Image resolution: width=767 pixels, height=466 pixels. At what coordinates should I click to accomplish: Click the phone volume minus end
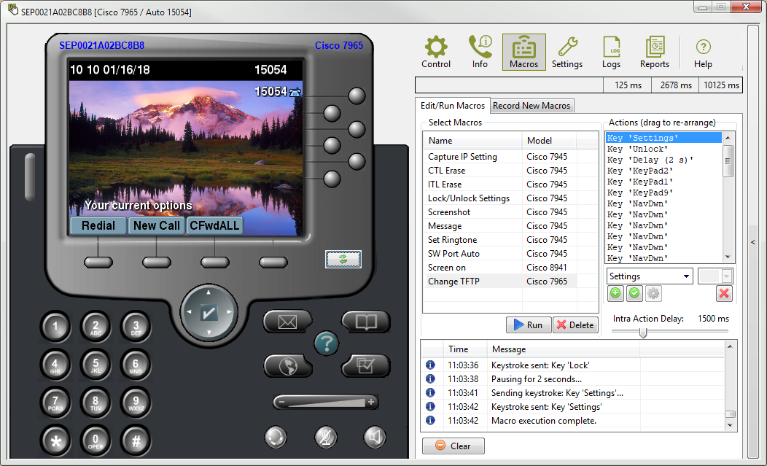(281, 403)
